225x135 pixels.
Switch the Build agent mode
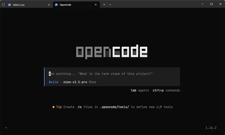(x=53, y=82)
